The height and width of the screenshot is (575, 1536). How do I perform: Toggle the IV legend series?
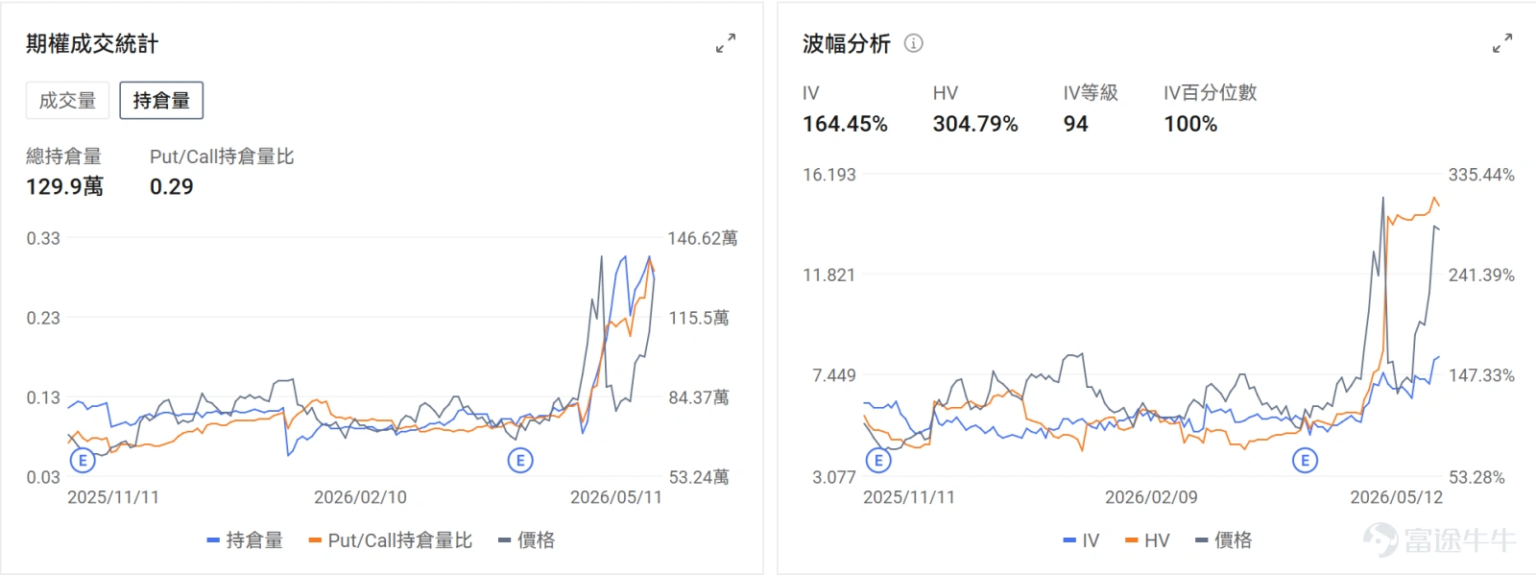(x=1081, y=540)
